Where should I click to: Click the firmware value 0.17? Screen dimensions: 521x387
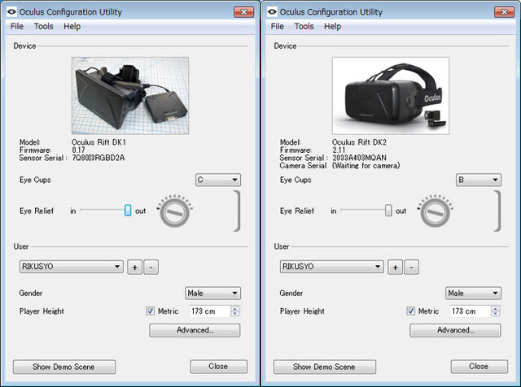(x=78, y=150)
